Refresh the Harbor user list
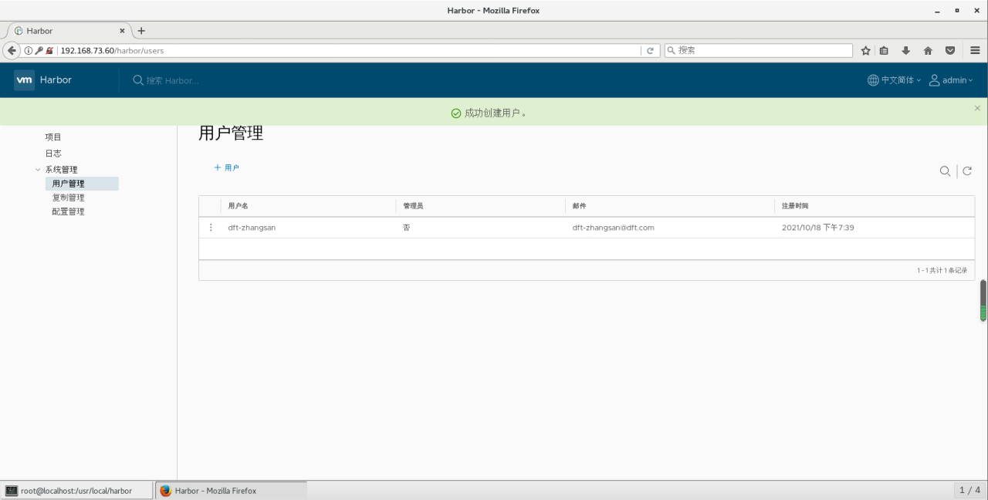This screenshot has height=500, width=988. click(x=967, y=171)
